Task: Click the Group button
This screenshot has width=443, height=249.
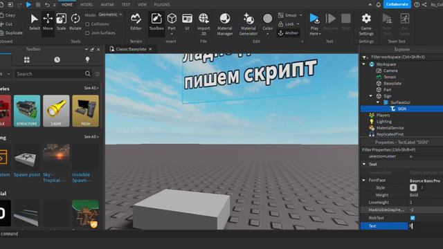Action: click(288, 15)
